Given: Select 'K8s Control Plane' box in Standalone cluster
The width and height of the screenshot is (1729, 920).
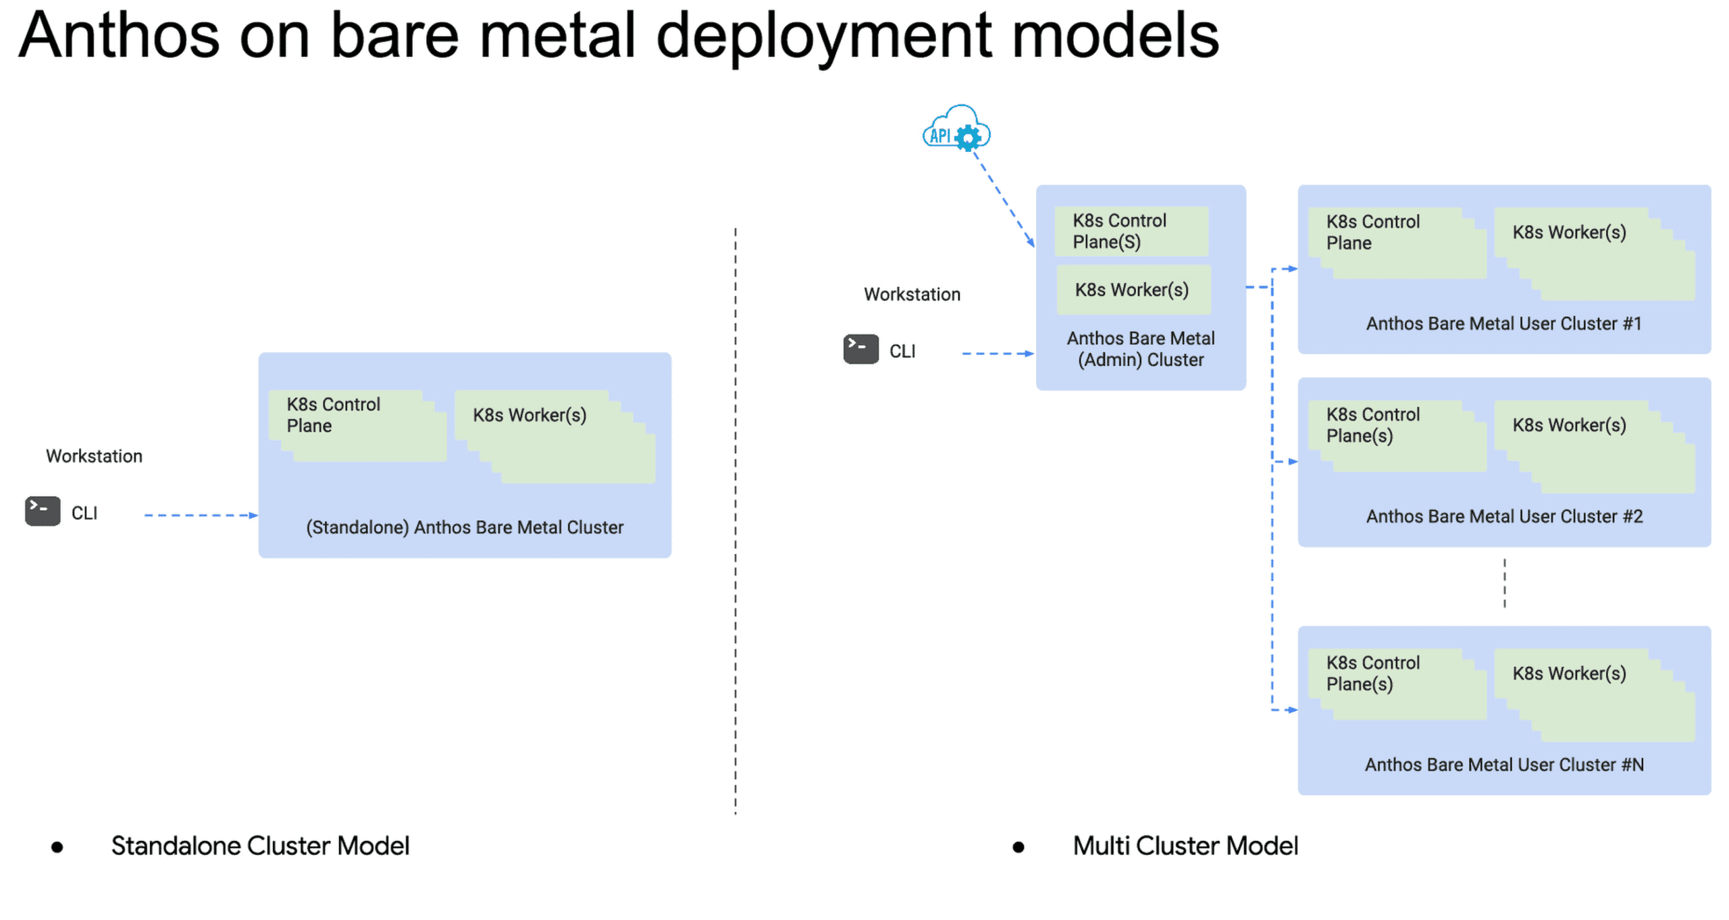Looking at the screenshot, I should coord(357,426).
